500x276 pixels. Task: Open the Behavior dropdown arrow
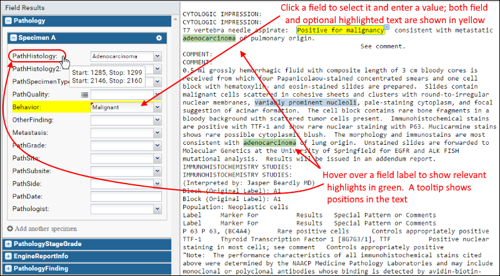[x=157, y=107]
